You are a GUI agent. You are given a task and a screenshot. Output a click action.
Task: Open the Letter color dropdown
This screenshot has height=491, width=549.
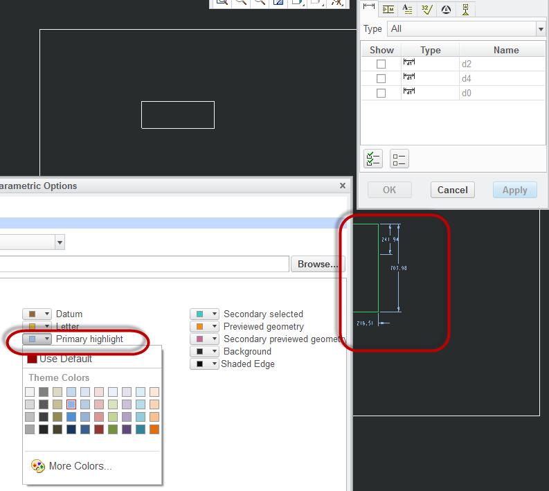click(x=37, y=326)
